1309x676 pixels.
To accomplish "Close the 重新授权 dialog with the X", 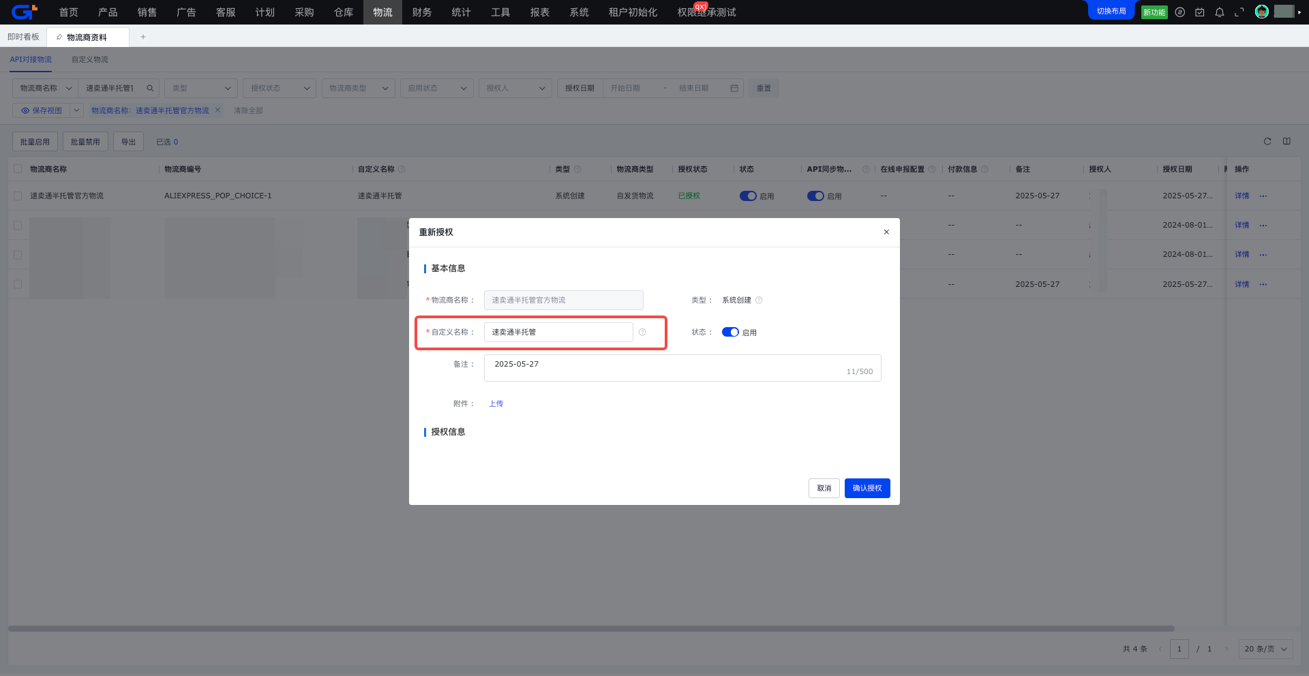I will (886, 232).
